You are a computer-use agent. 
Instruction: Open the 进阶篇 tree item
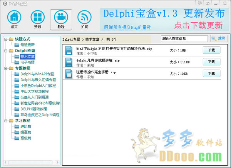pos(26,127)
